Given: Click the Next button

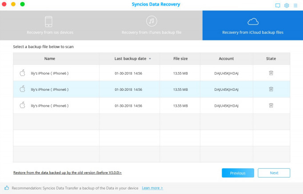Looking at the screenshot, I should (x=274, y=173).
